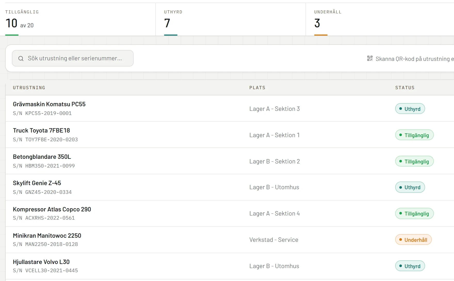Viewport: 454px width, 281px height.
Task: Open Skylift Genie Z-45 row
Action: pyautogui.click(x=230, y=187)
